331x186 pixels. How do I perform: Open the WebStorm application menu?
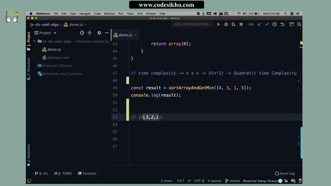click(x=43, y=13)
